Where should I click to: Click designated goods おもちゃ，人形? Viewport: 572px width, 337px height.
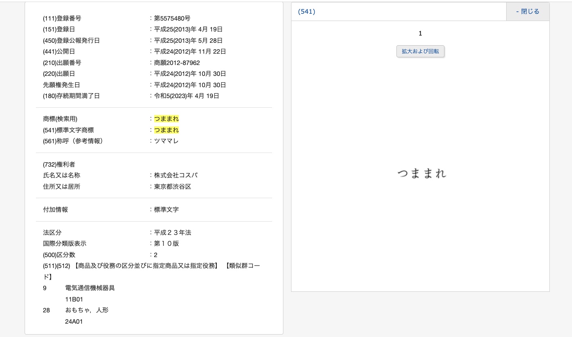pos(87,310)
